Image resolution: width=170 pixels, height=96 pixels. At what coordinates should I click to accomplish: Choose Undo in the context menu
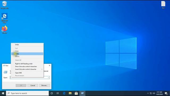[27, 45]
